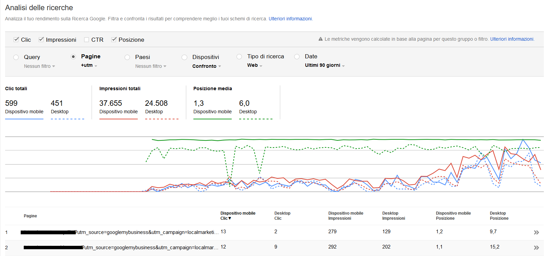
Task: Select the Paesi radio button
Action: (x=127, y=57)
